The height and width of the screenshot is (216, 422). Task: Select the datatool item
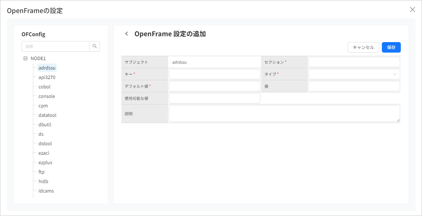[x=47, y=115]
